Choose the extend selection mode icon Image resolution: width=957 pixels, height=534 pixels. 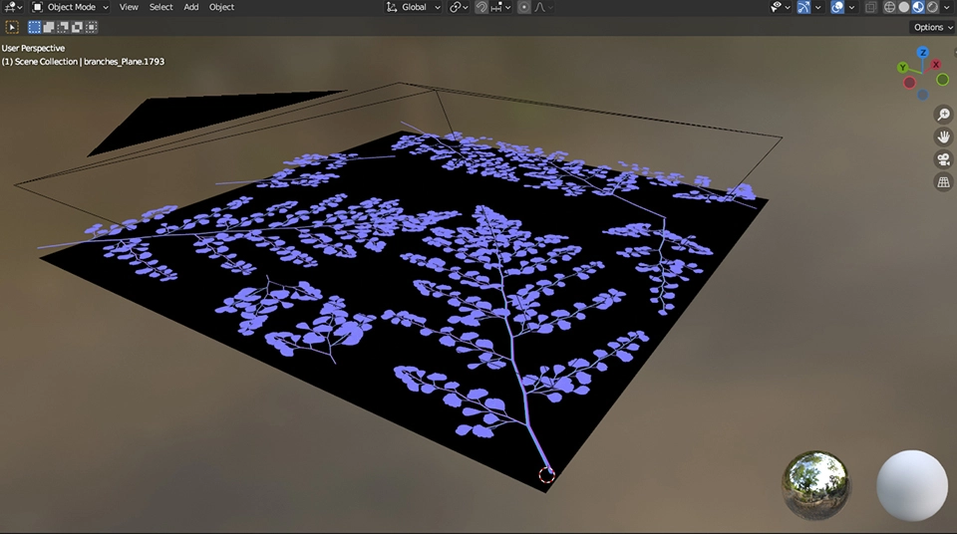(x=50, y=27)
